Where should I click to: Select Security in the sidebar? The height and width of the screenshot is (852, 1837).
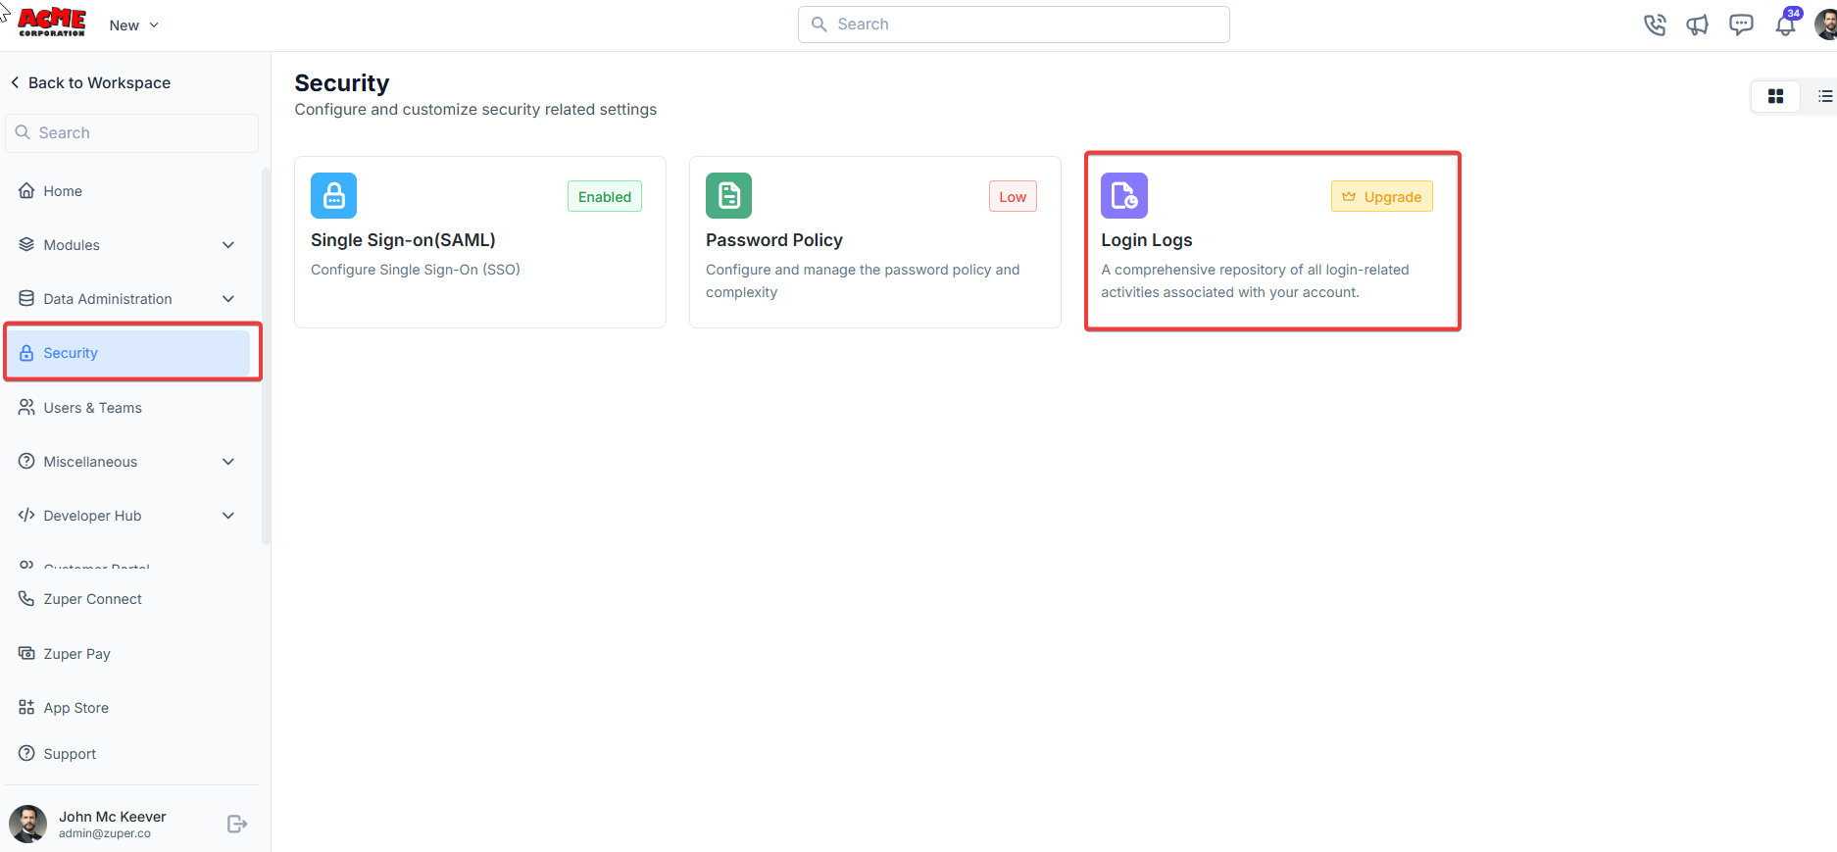(x=127, y=353)
